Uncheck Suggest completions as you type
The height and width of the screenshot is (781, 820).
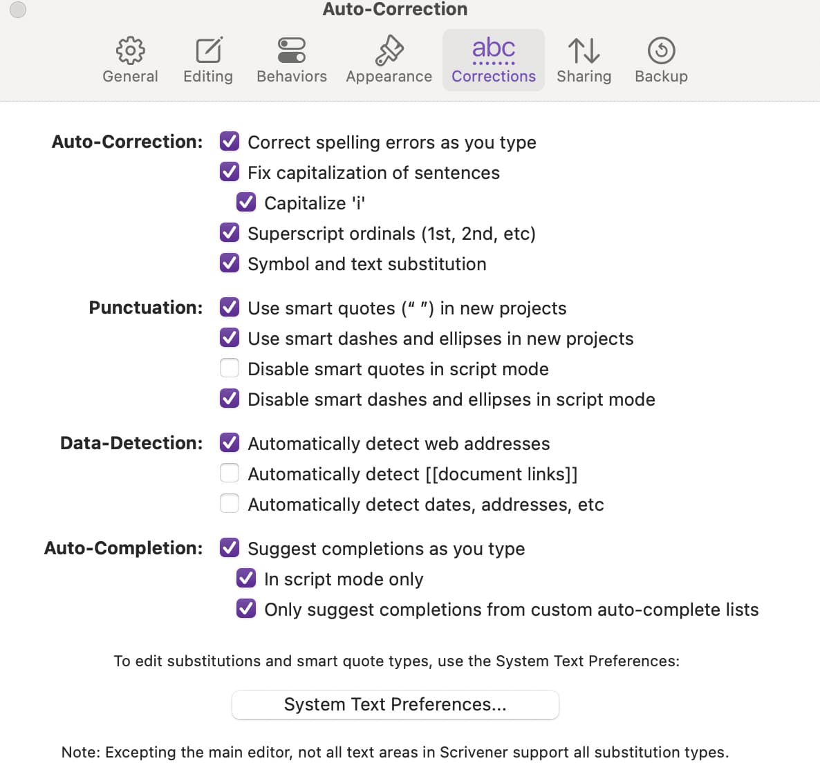[x=230, y=548]
